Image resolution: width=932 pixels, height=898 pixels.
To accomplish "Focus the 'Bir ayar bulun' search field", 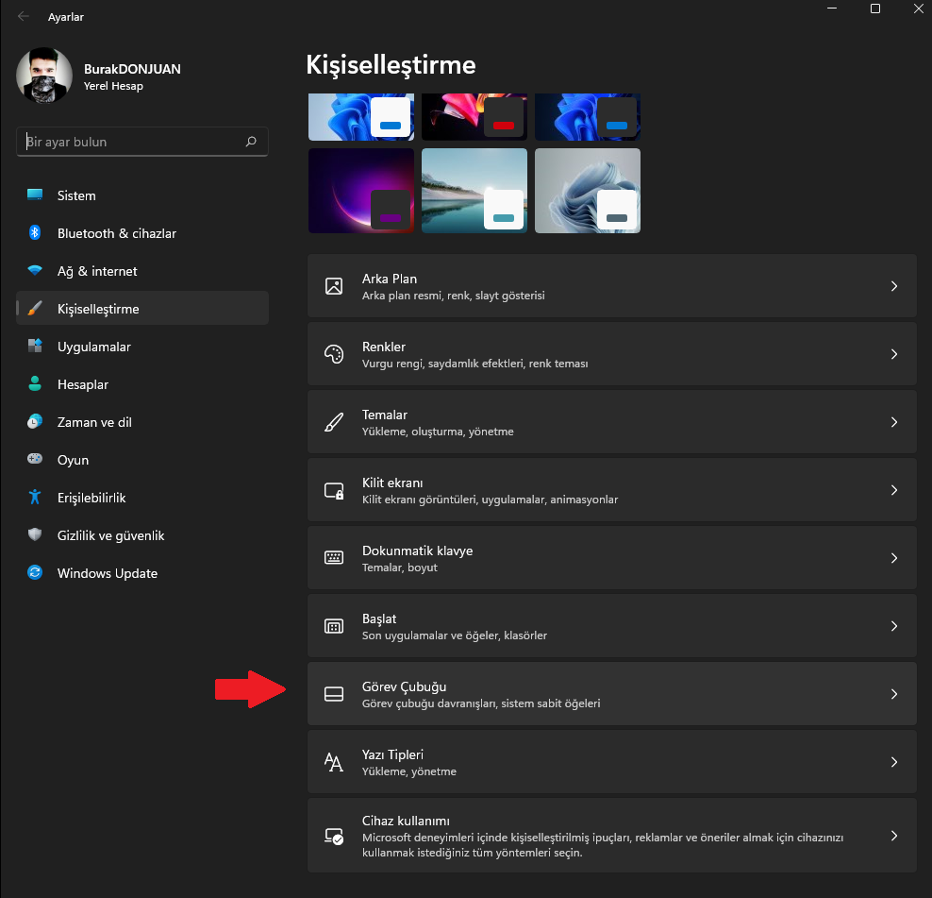I will 132,142.
